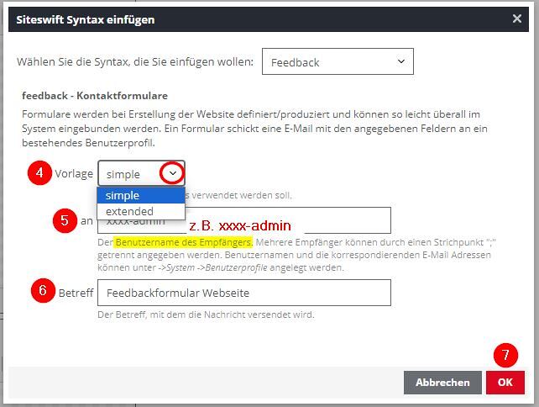Click the "Betreff" field label
Image resolution: width=539 pixels, height=407 pixels.
tap(76, 293)
